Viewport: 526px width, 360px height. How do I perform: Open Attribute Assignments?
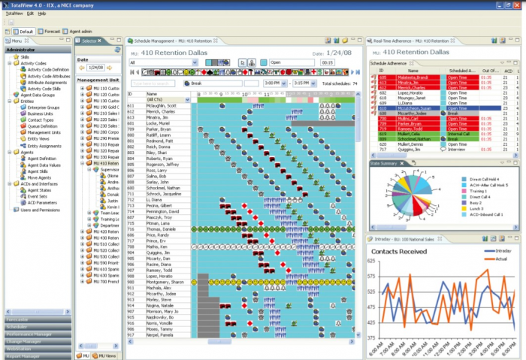pyautogui.click(x=44, y=83)
